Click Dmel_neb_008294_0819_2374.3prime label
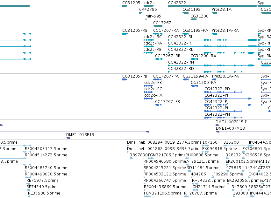Viewport: 271px width, 198px height. 164,142
